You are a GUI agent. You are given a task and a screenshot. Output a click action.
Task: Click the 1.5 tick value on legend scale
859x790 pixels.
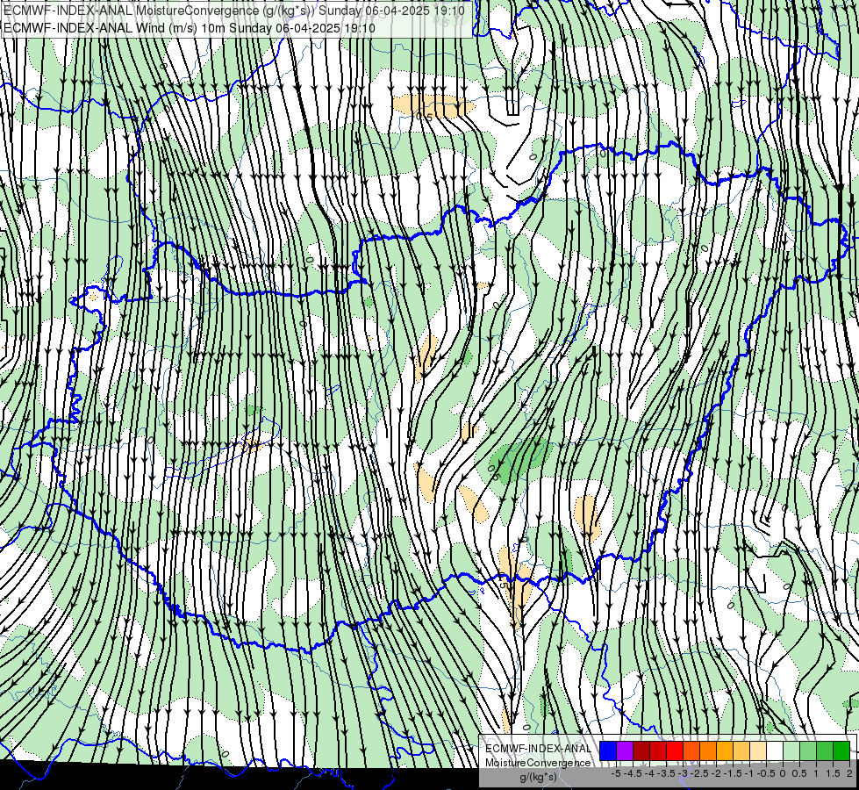834,773
